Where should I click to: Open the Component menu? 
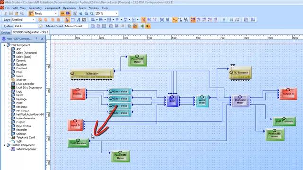tap(52, 8)
